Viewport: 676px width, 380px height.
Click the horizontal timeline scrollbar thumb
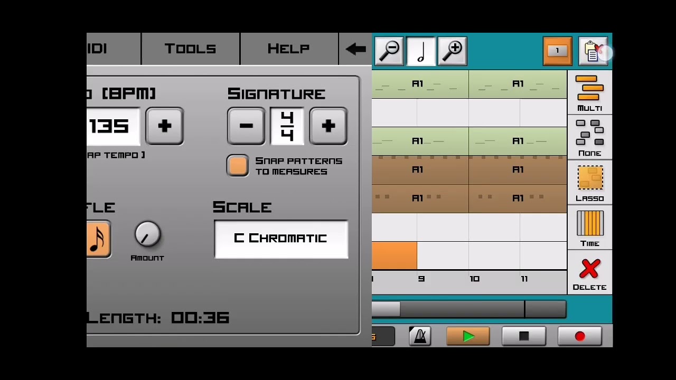point(386,309)
